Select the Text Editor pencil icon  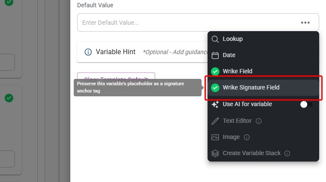[x=215, y=121]
